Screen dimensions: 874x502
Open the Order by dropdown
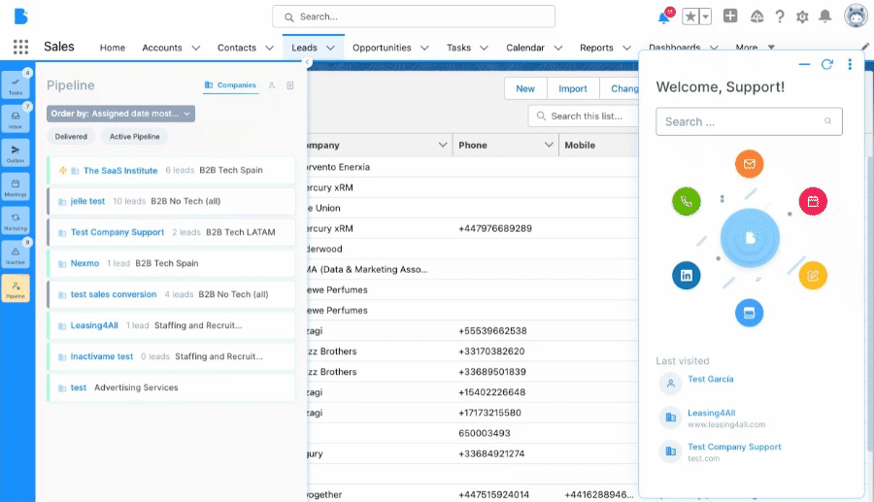point(120,114)
